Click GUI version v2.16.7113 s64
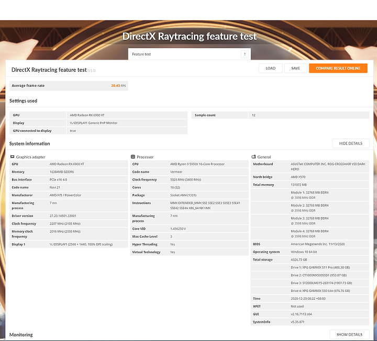This screenshot has height=341, width=377. 301,314
